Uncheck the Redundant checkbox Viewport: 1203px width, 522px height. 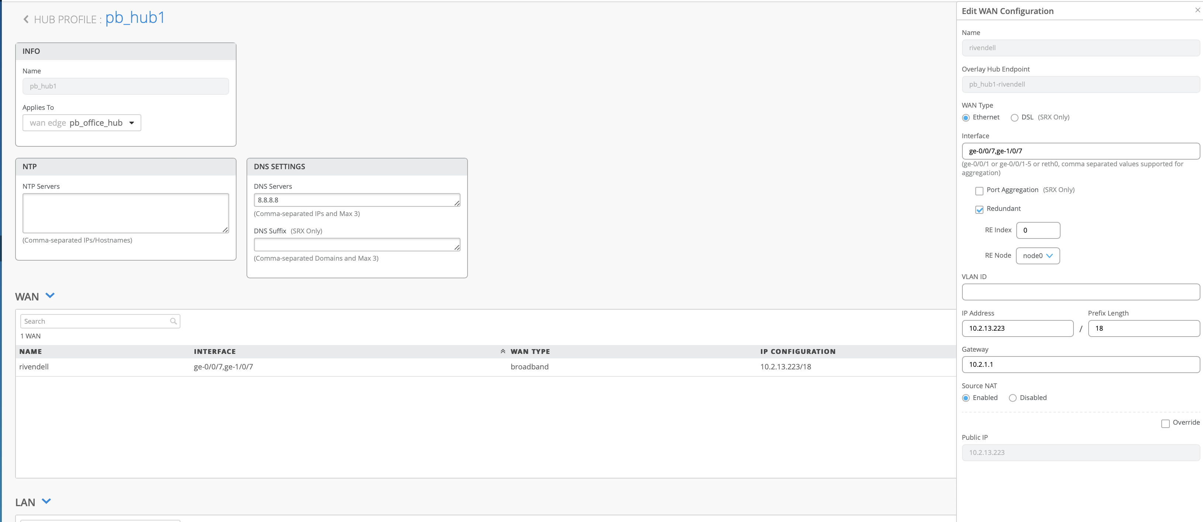979,209
